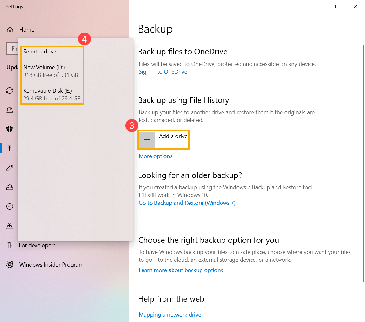Open Windows Insider Program ninja-cat icon
This screenshot has height=322, width=365.
coord(10,264)
